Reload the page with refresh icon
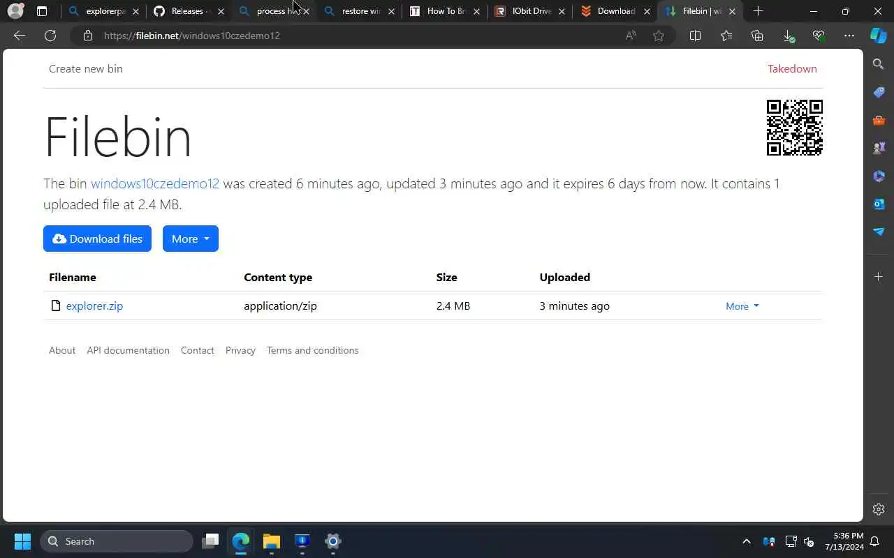 pos(50,36)
